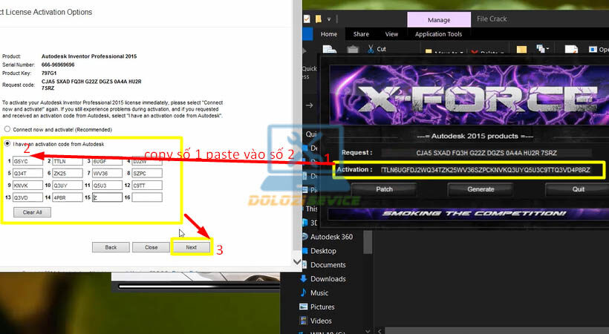Click activation field 5 containing Q34T
The height and width of the screenshot is (334, 609).
[x=27, y=173]
